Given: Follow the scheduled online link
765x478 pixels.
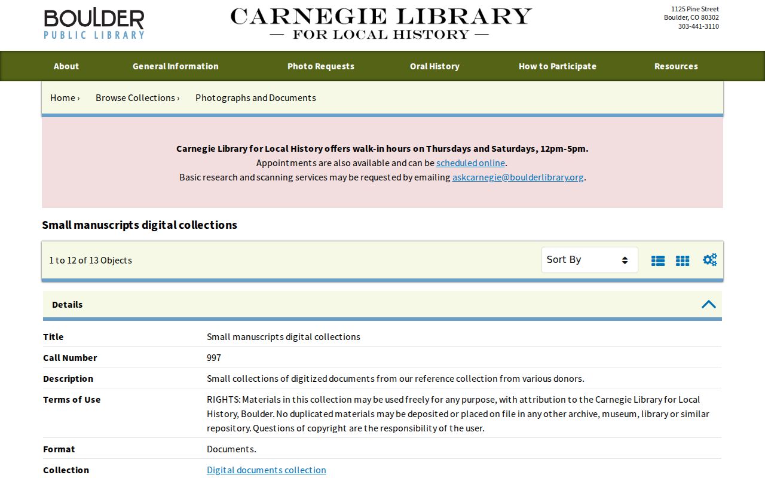Looking at the screenshot, I should pyautogui.click(x=470, y=163).
